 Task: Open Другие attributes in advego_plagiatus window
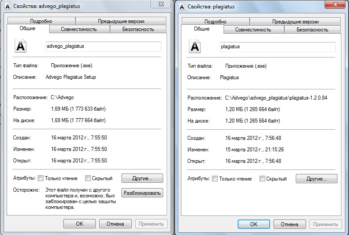[142, 178]
